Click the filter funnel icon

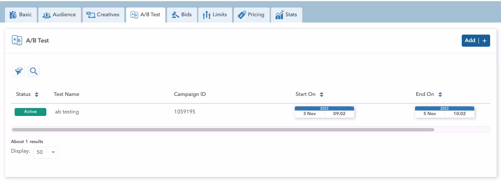(x=18, y=71)
